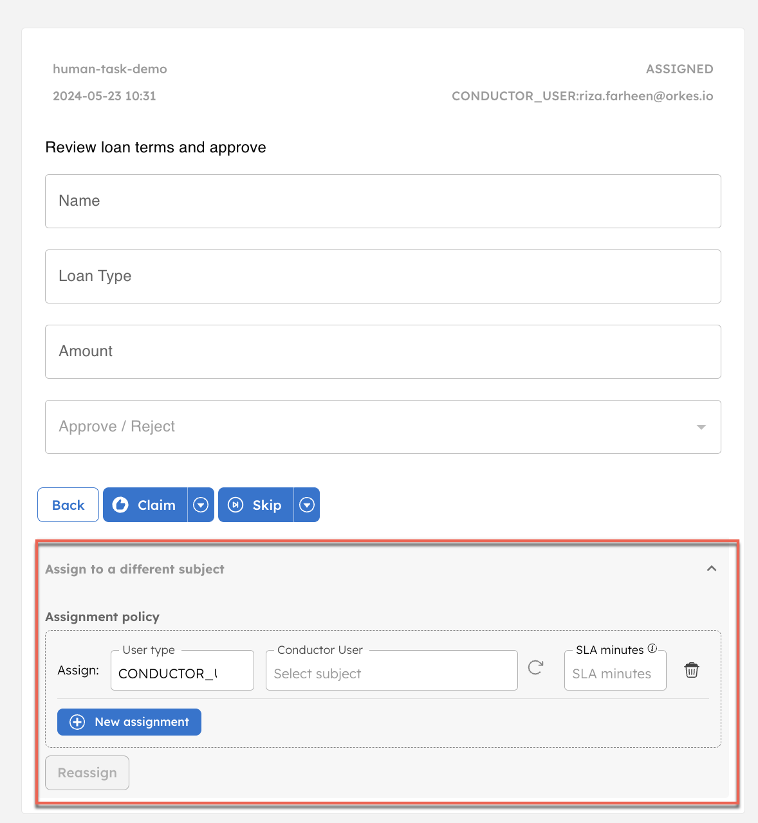The height and width of the screenshot is (823, 758).
Task: Open the Approve / Reject dropdown
Action: 383,427
